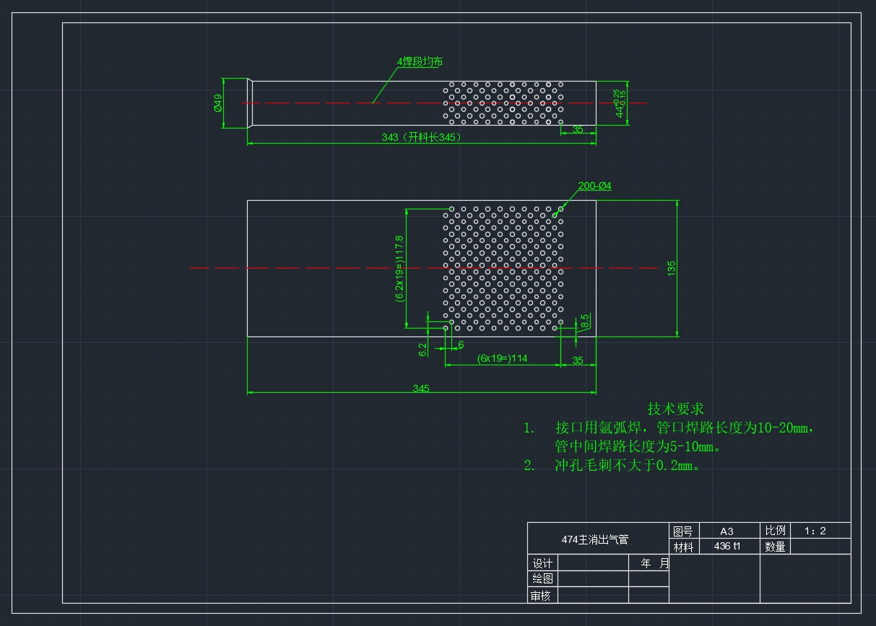This screenshot has width=876, height=626.
Task: Click the 4焊段均布 leader annotation text
Action: tap(419, 62)
